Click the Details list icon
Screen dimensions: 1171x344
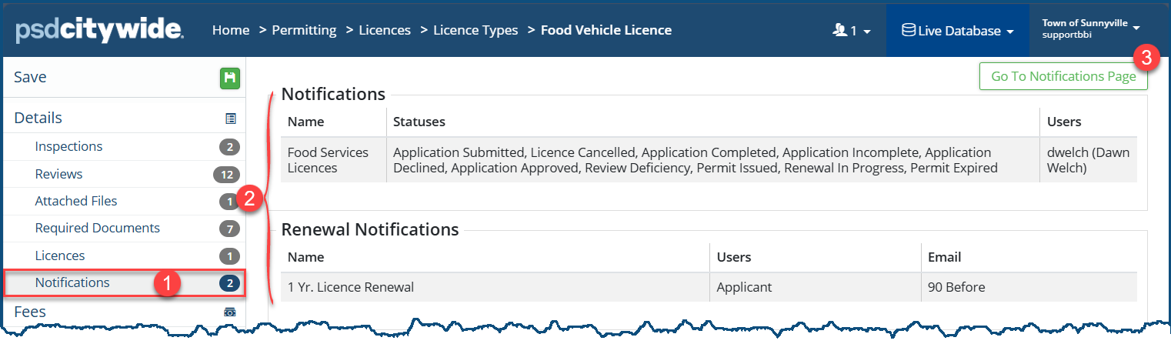pos(231,119)
